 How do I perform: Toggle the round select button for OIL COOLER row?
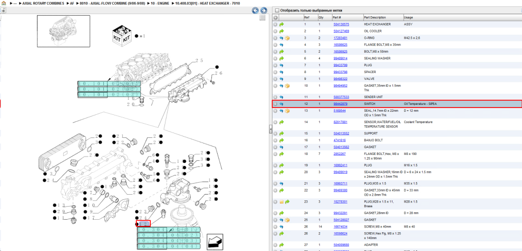click(275, 31)
